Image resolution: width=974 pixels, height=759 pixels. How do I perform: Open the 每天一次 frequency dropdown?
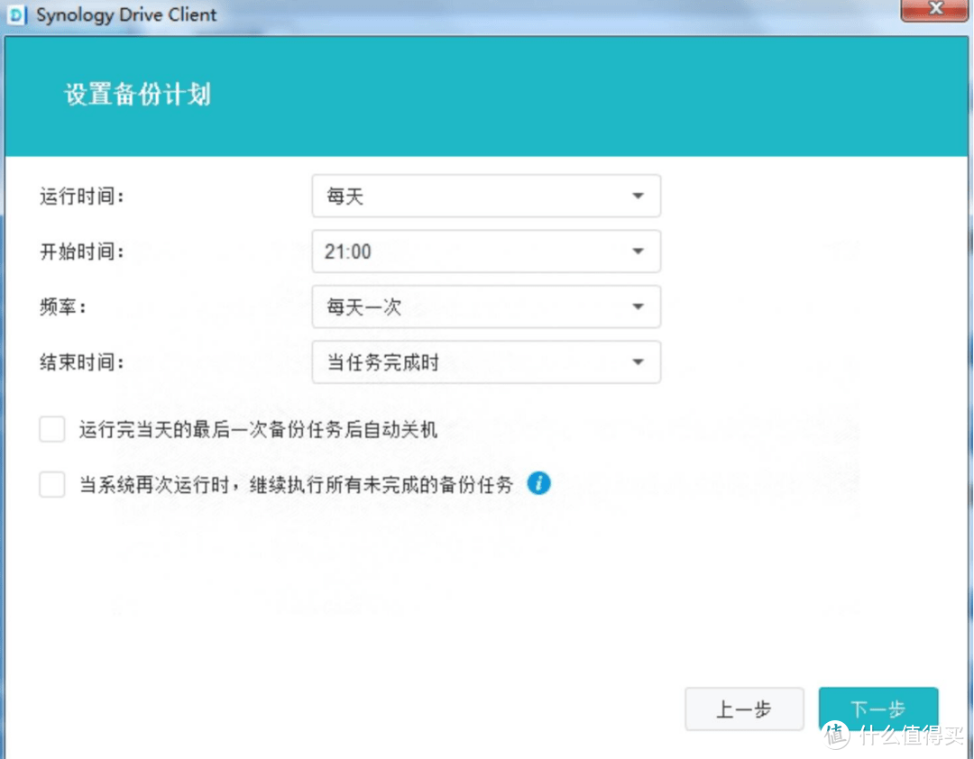pos(486,306)
